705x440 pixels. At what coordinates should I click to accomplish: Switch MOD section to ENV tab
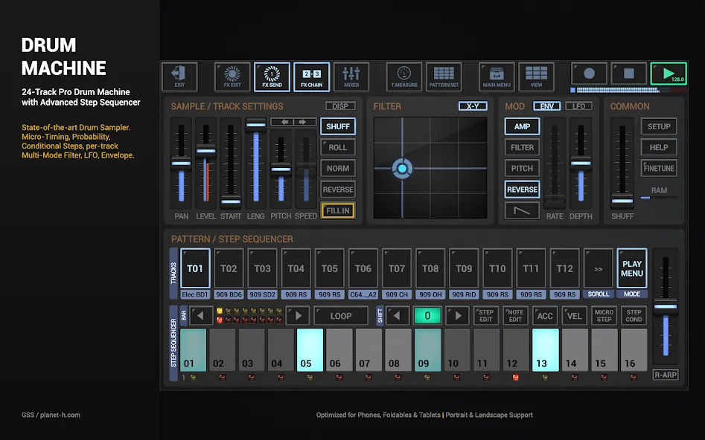click(x=546, y=106)
